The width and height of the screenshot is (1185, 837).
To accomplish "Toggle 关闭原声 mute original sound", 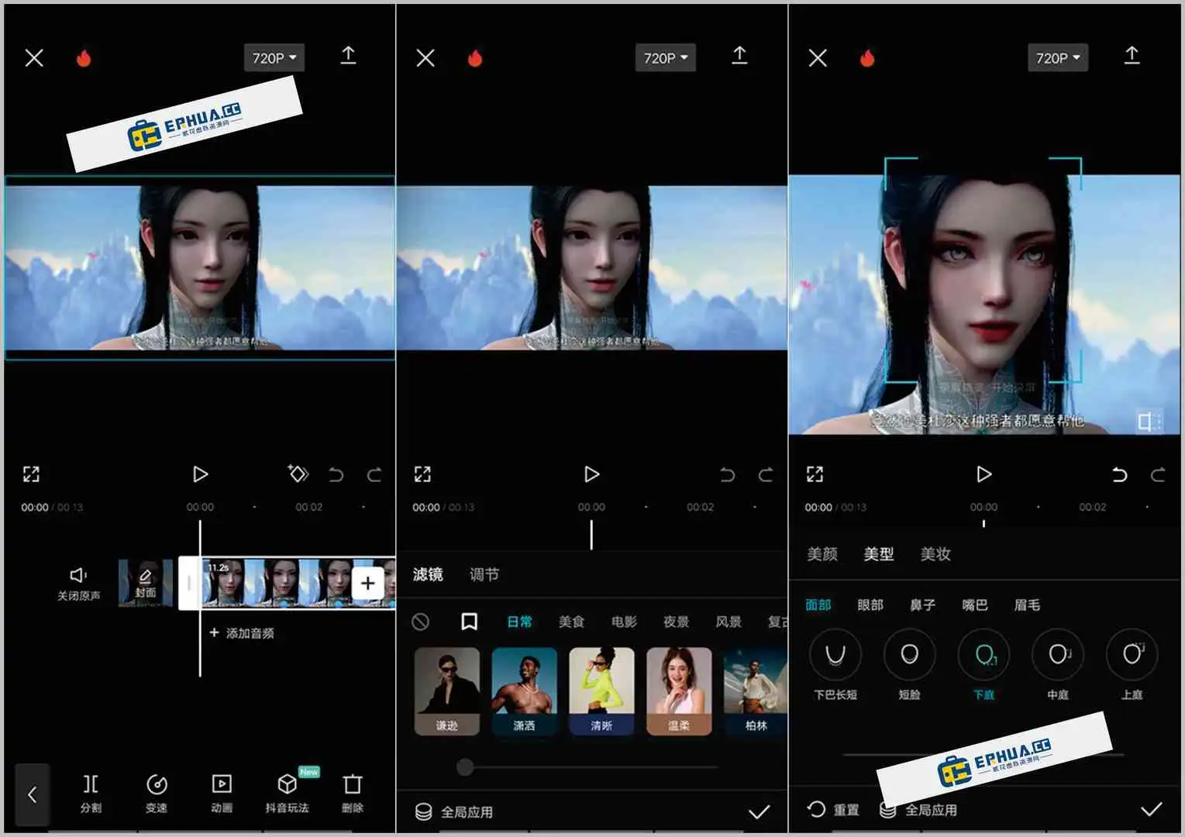I will (x=78, y=583).
